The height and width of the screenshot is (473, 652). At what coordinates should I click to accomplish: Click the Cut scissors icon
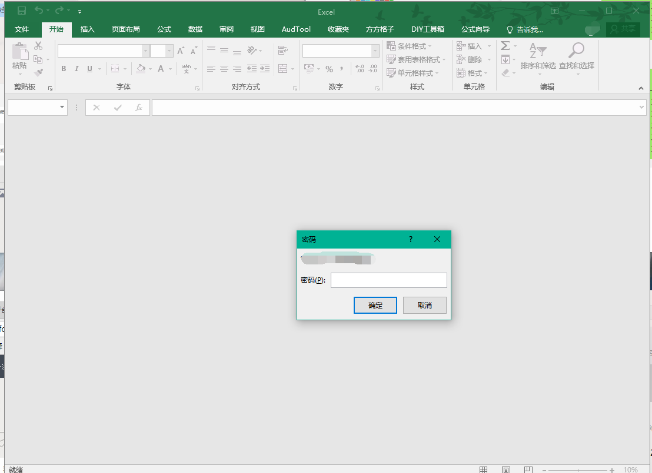pos(38,46)
